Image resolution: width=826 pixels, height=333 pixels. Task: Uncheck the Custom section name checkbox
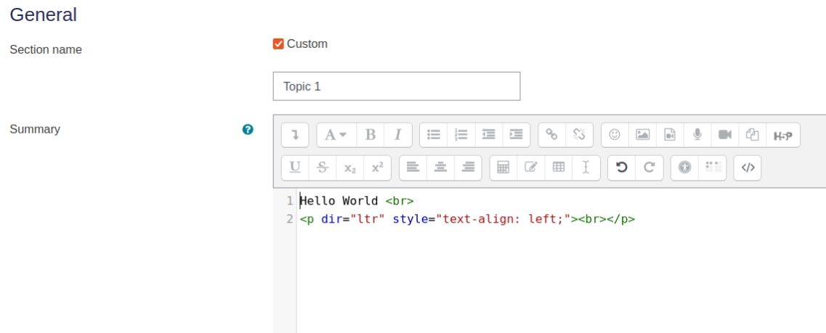tap(278, 44)
